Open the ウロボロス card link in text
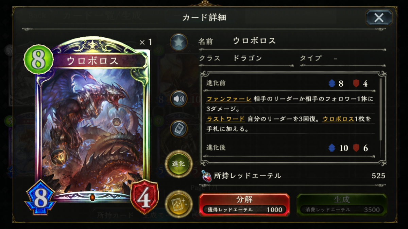The image size is (408, 229). pyautogui.click(x=338, y=119)
